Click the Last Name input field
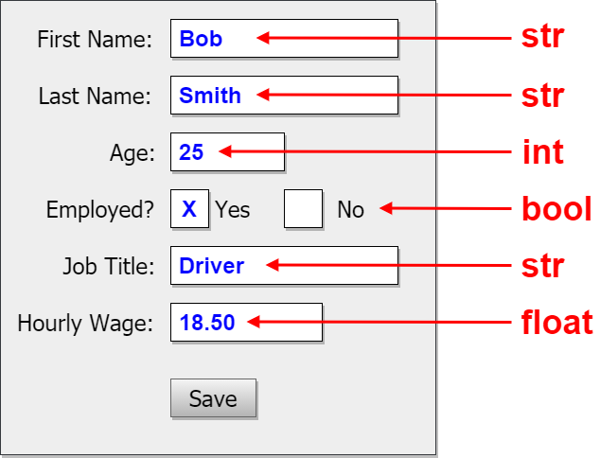Viewport: 600px width, 458px height. tap(284, 95)
